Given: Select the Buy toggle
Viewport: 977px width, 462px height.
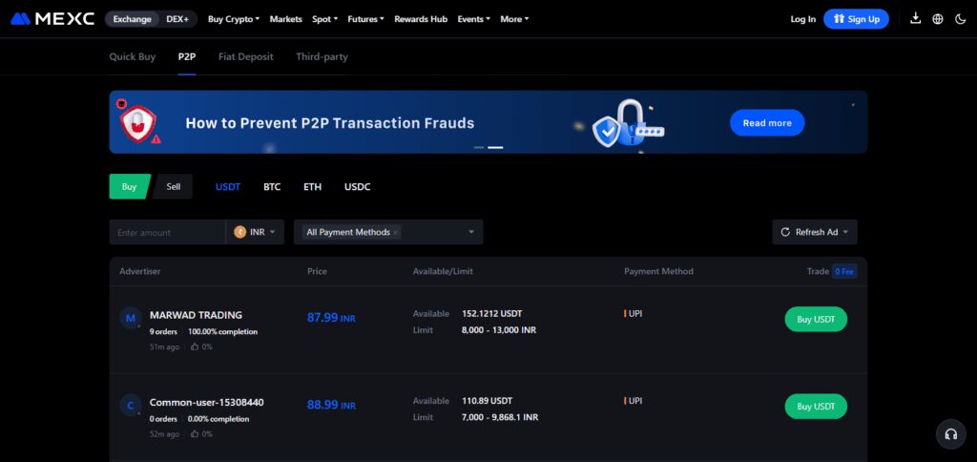Looking at the screenshot, I should coord(130,186).
